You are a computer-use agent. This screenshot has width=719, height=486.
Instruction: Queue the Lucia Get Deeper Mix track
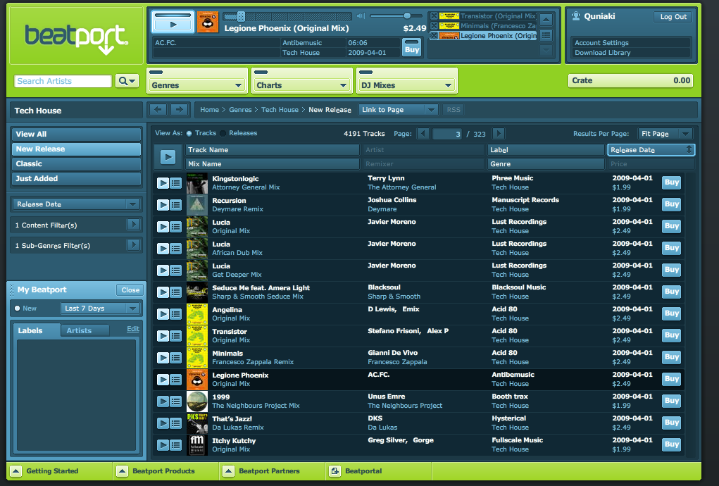(x=175, y=270)
